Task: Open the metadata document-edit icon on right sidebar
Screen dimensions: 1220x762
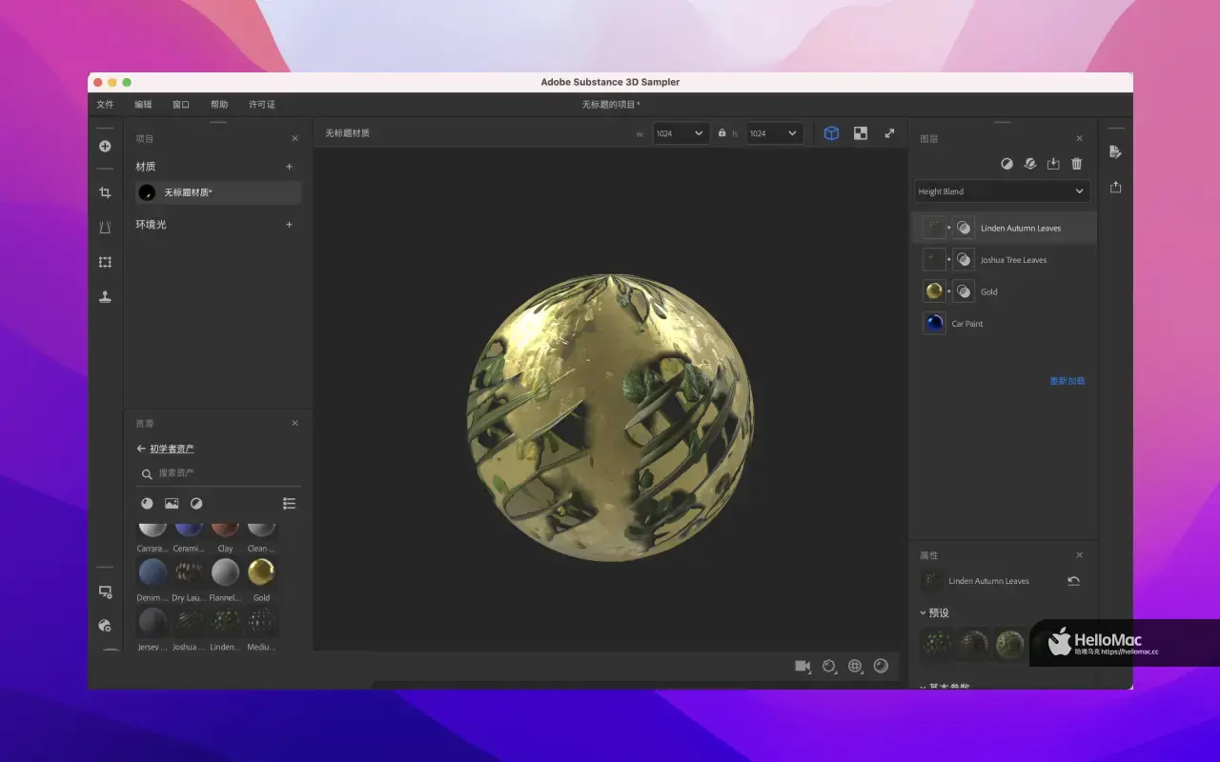Action: coord(1115,152)
